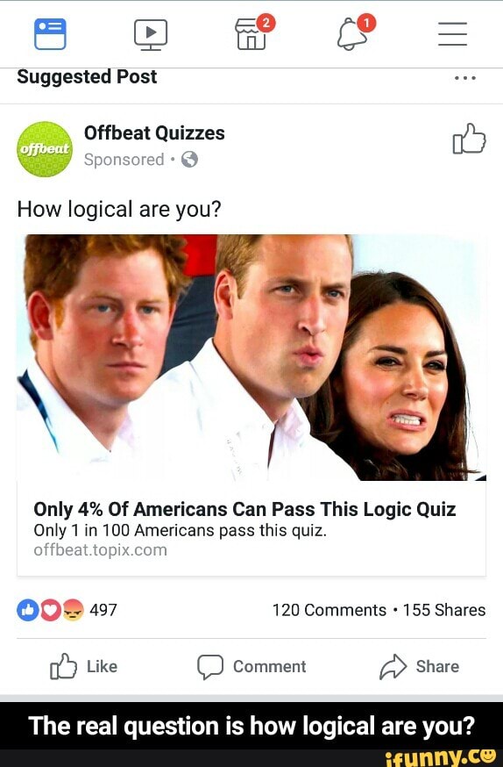Tap the Share button
Image resolution: width=503 pixels, height=767 pixels.
pos(419,666)
